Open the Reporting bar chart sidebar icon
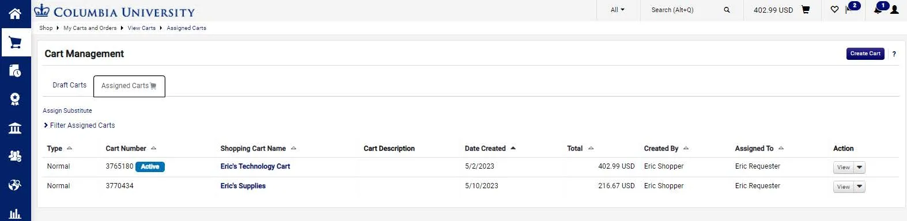The width and height of the screenshot is (907, 221). pyautogui.click(x=15, y=214)
